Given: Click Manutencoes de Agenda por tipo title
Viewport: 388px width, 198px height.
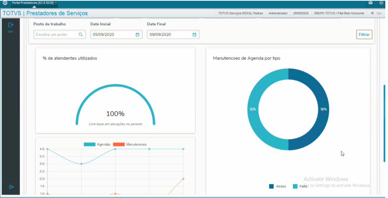Looking at the screenshot, I should (x=247, y=59).
